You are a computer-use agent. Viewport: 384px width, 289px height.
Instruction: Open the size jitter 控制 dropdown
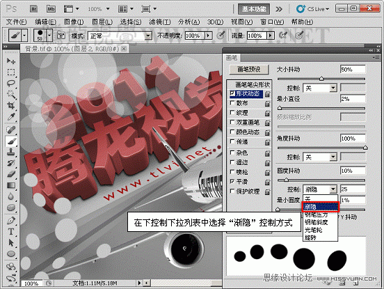click(320, 88)
